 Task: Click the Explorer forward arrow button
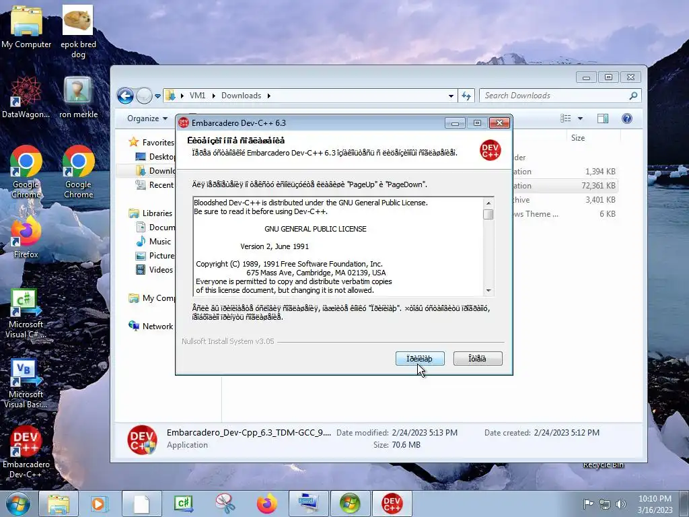point(144,96)
